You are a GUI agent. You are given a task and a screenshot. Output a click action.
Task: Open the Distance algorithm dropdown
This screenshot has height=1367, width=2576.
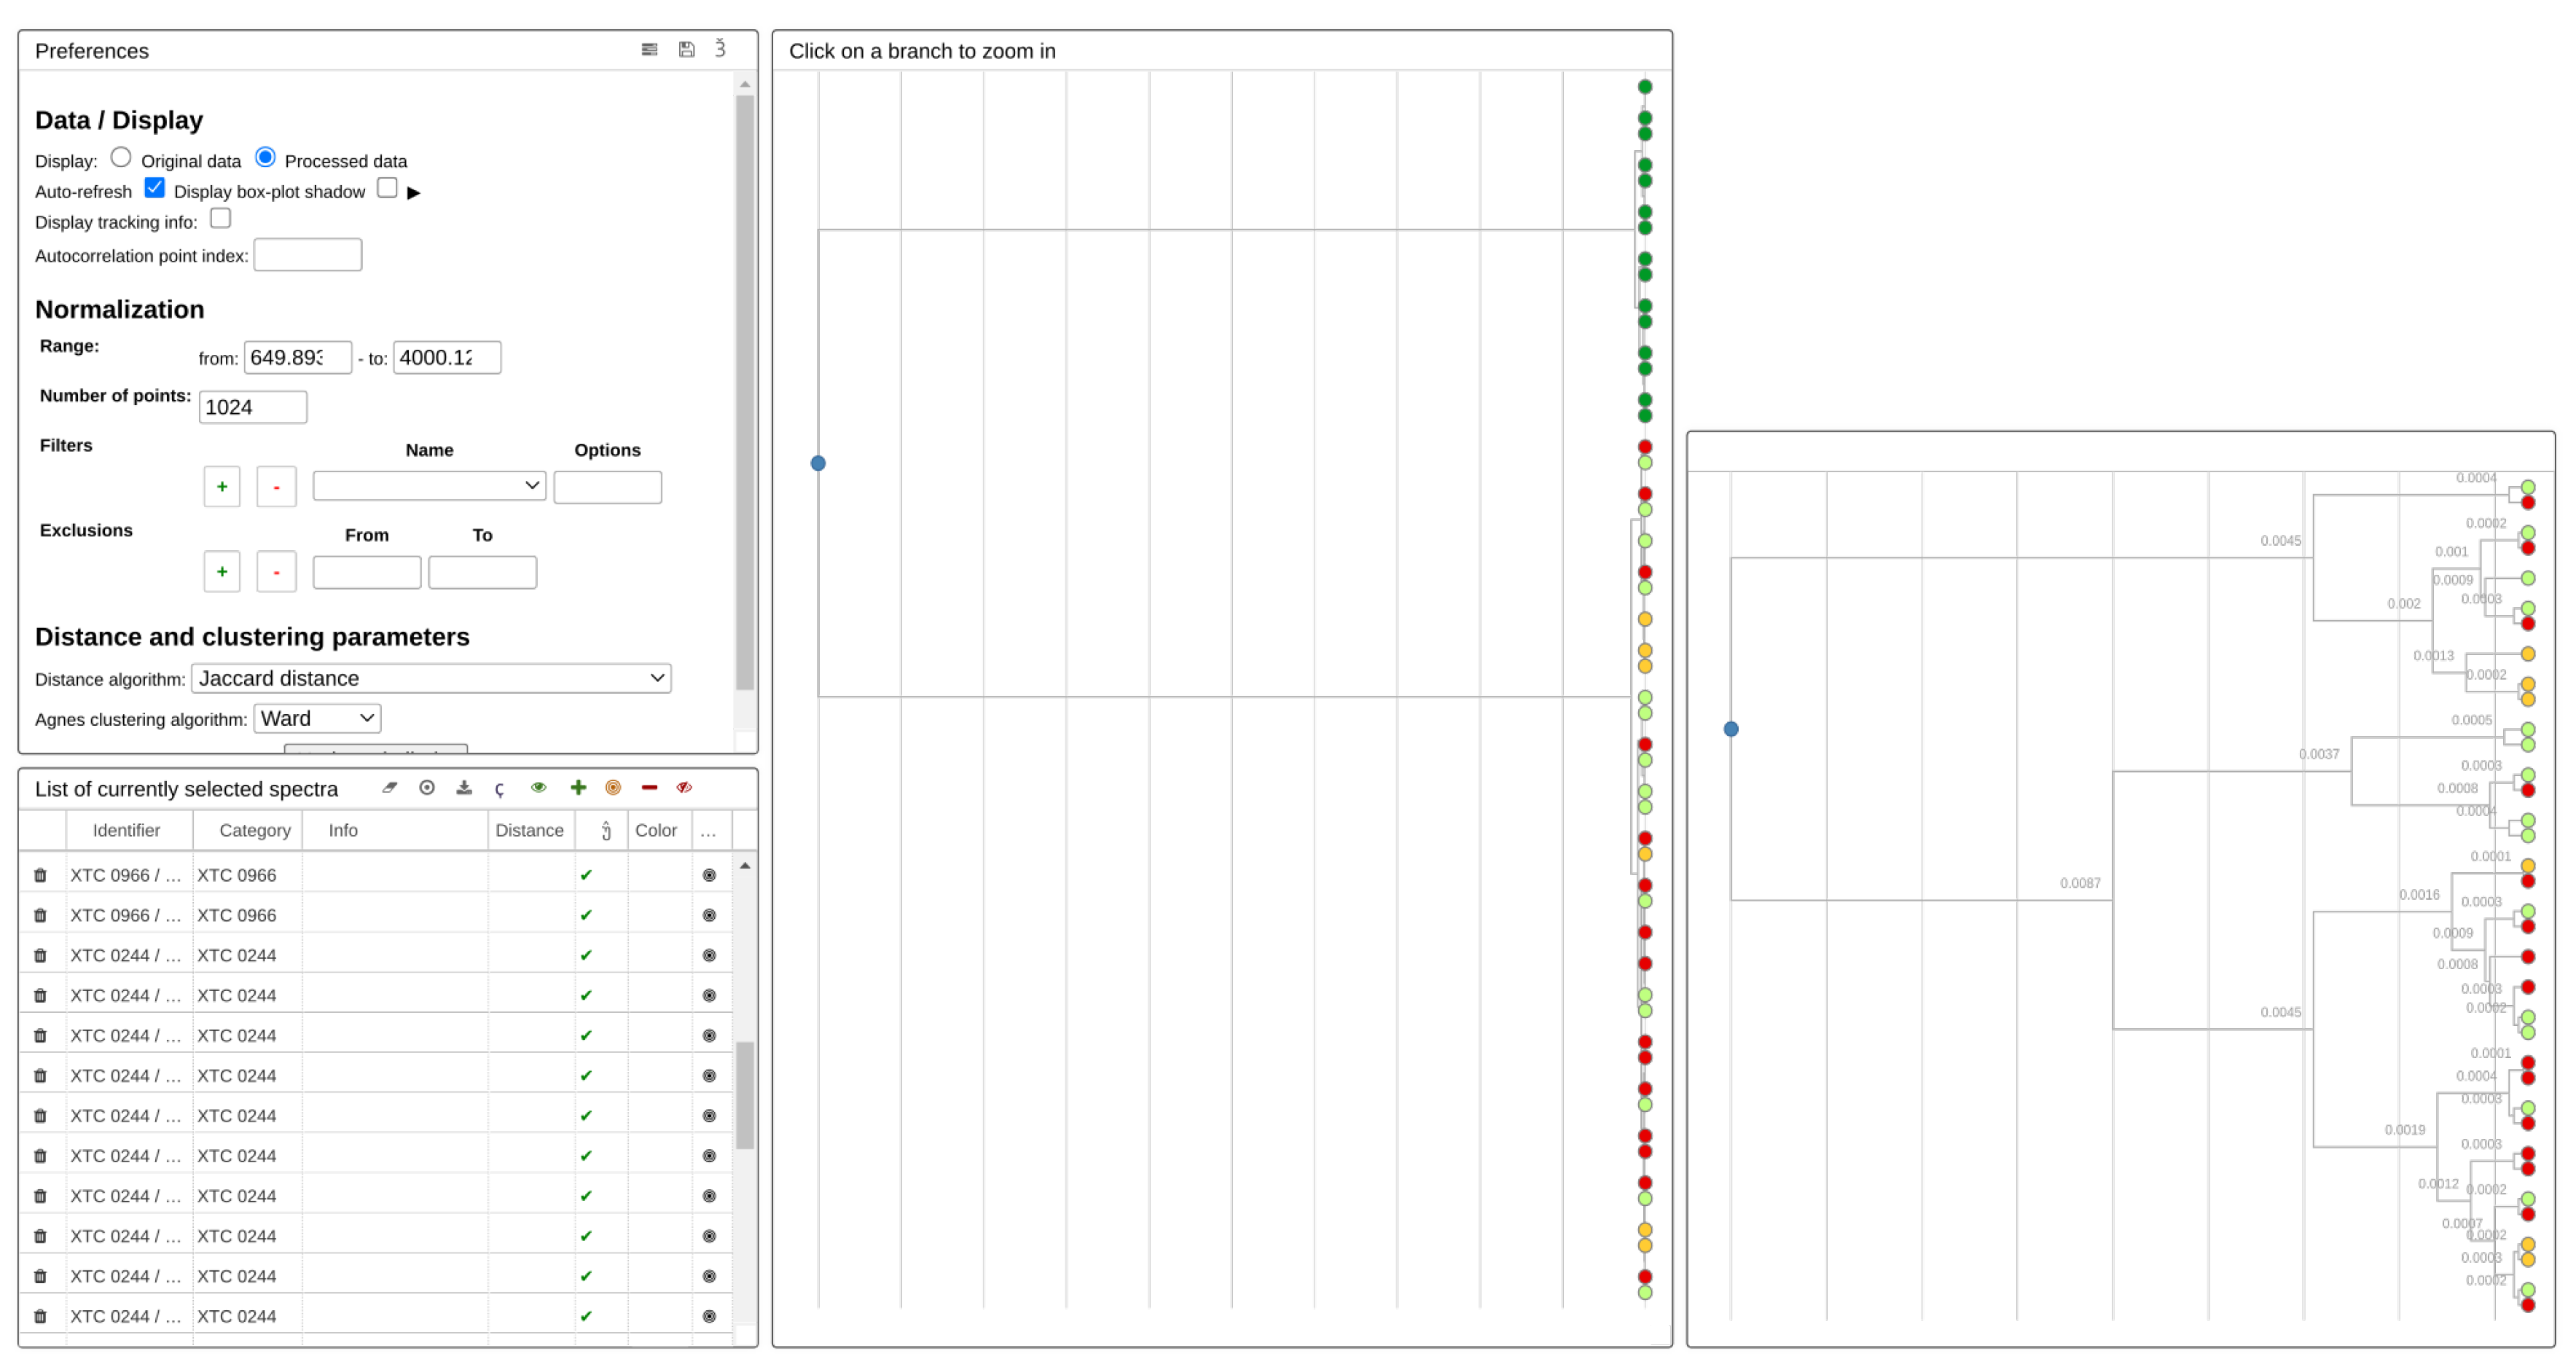coord(431,678)
